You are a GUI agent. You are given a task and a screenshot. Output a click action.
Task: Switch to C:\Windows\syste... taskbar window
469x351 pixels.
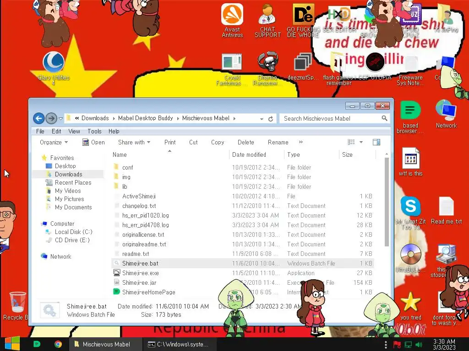pyautogui.click(x=179, y=344)
